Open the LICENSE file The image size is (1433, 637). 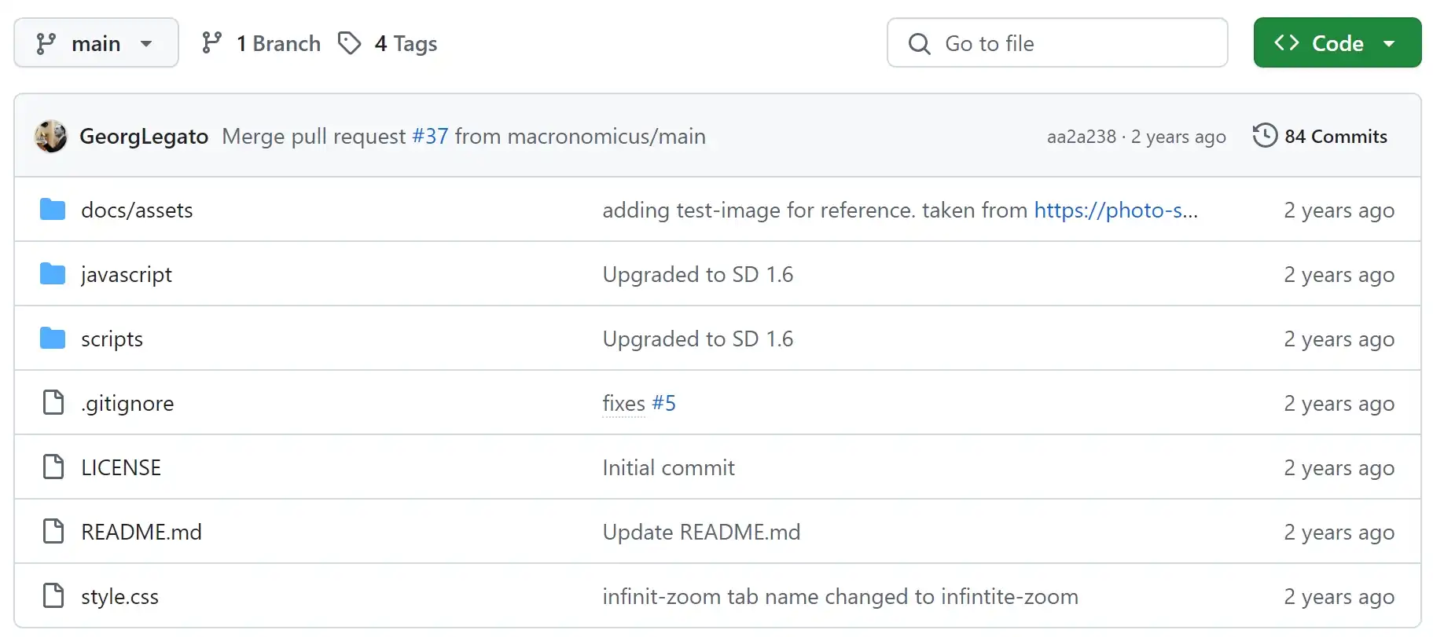[121, 467]
